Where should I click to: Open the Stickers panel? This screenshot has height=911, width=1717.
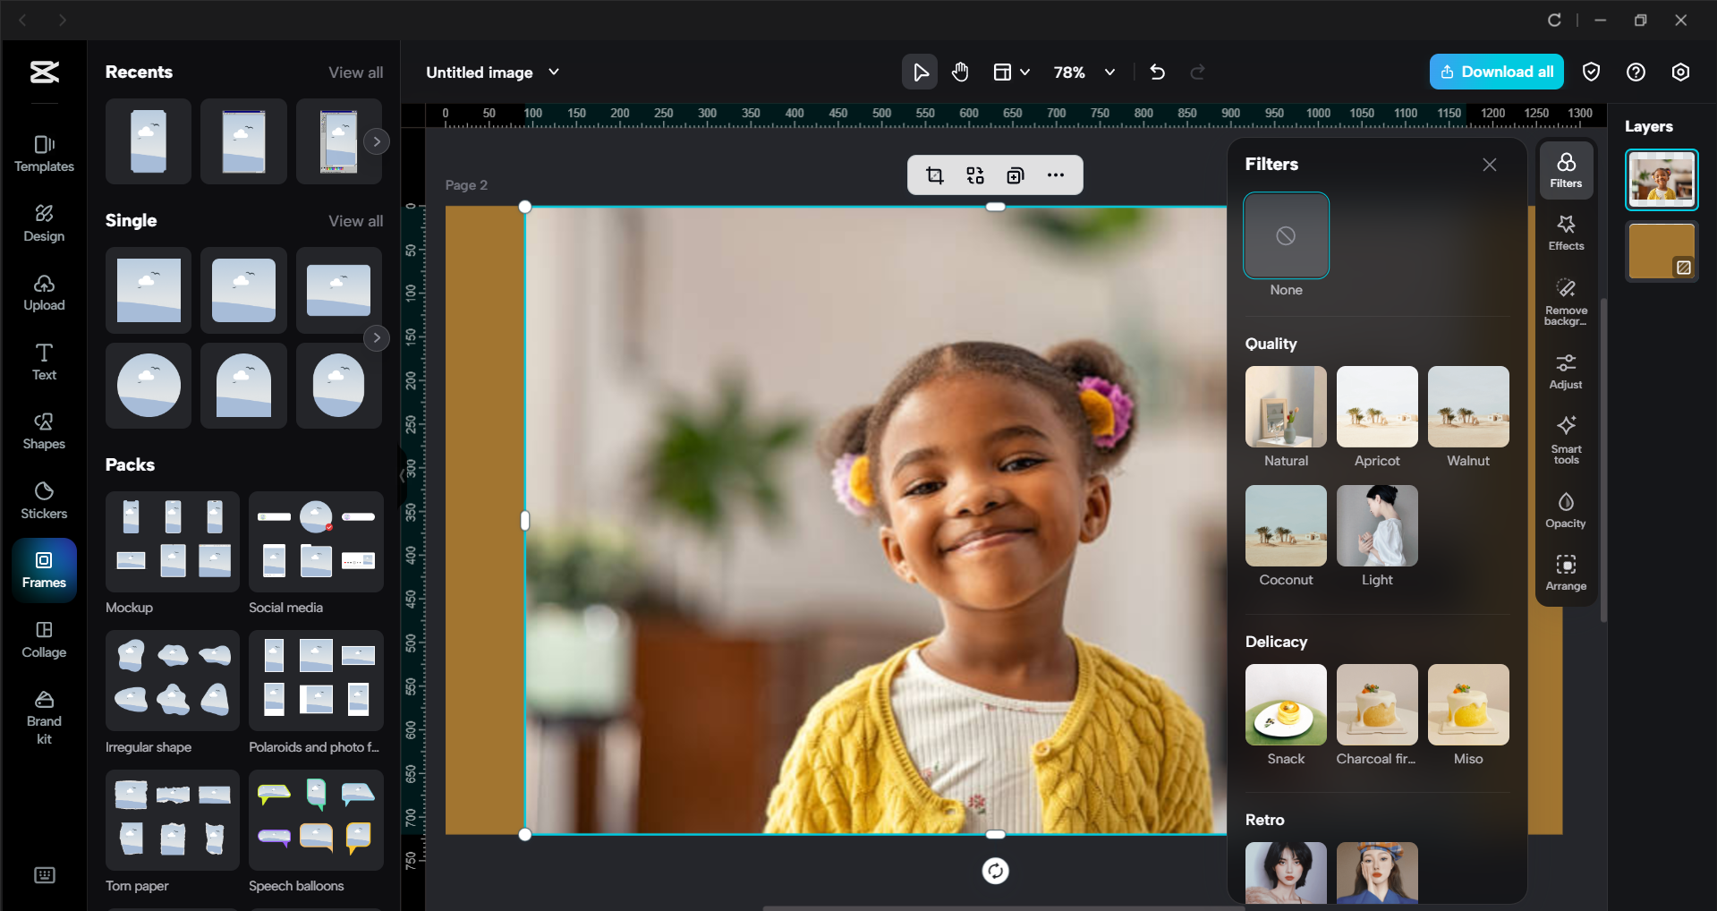tap(43, 499)
